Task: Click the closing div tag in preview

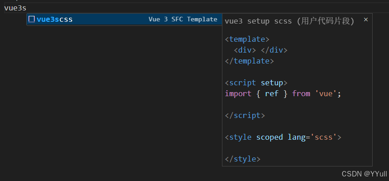Action: click(274, 50)
